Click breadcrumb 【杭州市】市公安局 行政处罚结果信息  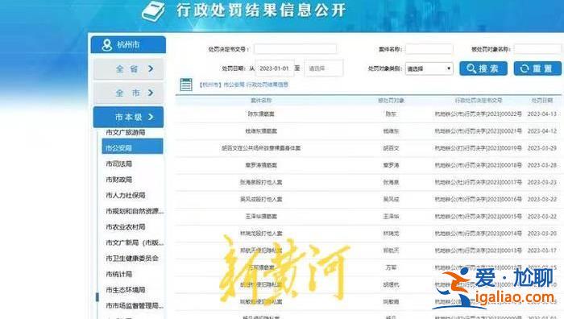[x=244, y=85]
